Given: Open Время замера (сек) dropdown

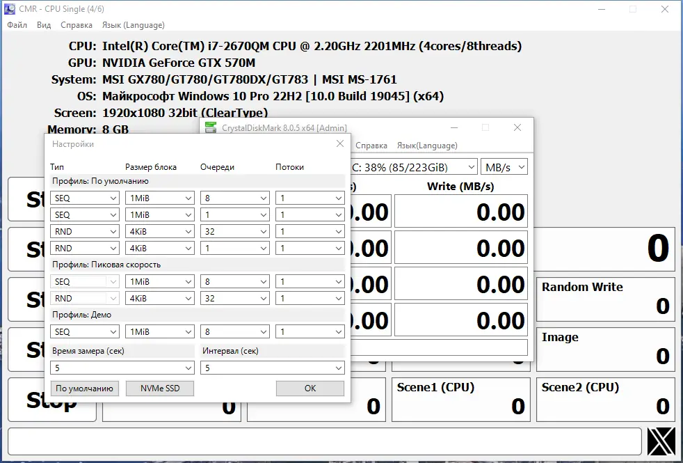Looking at the screenshot, I should [x=122, y=368].
